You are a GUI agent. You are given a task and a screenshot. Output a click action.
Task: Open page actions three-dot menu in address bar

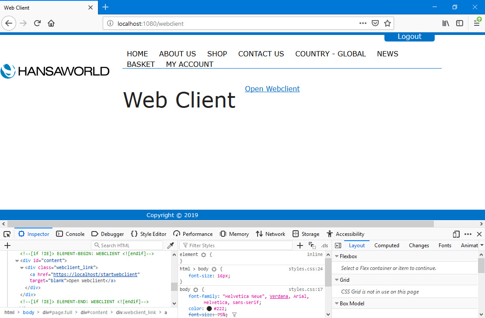(x=363, y=24)
